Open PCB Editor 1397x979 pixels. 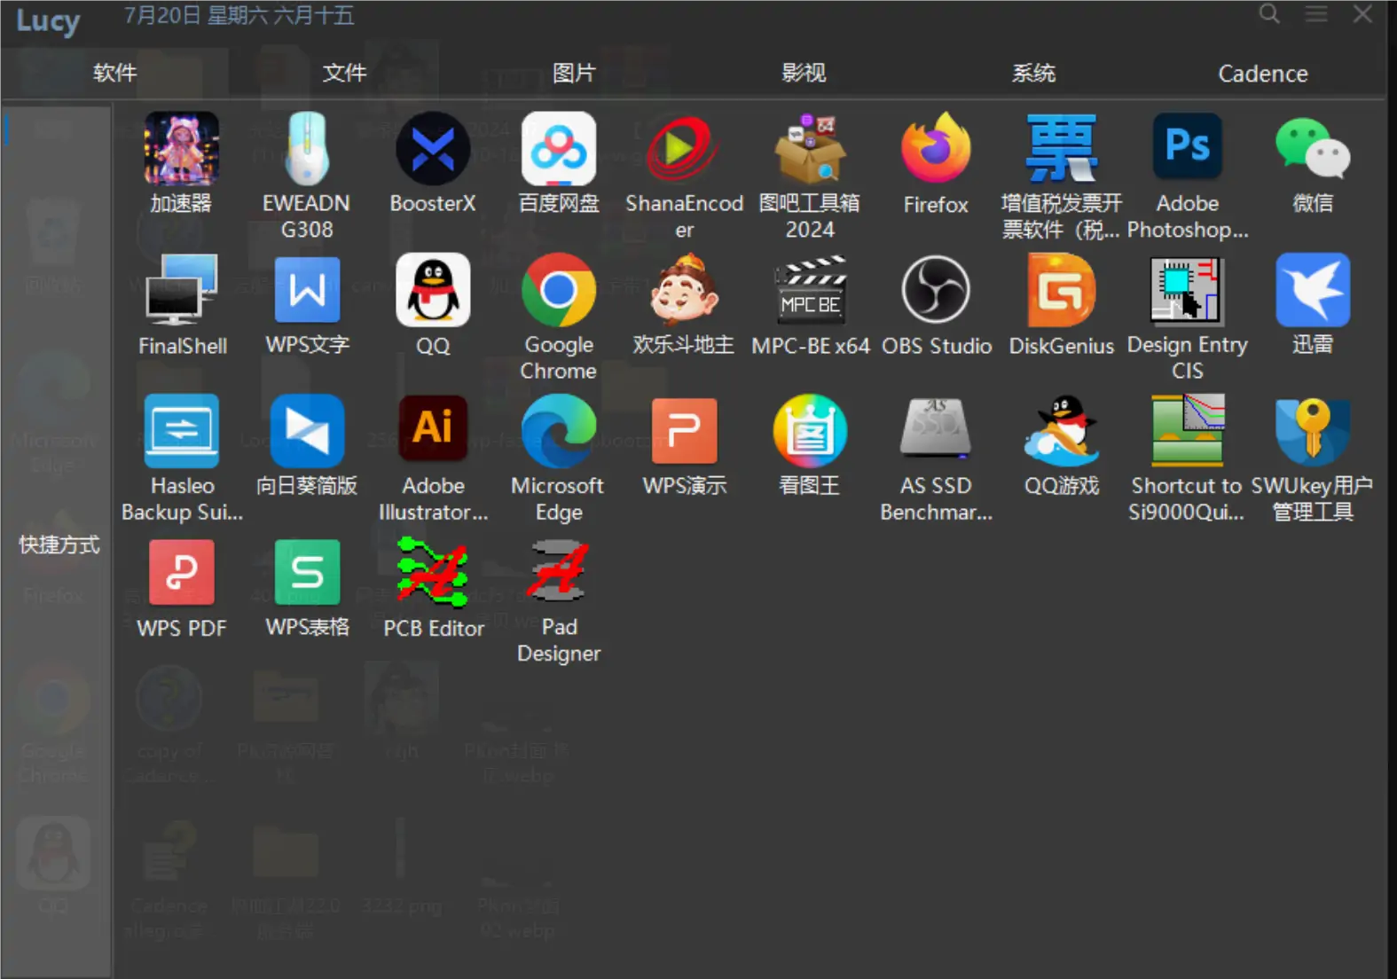433,573
